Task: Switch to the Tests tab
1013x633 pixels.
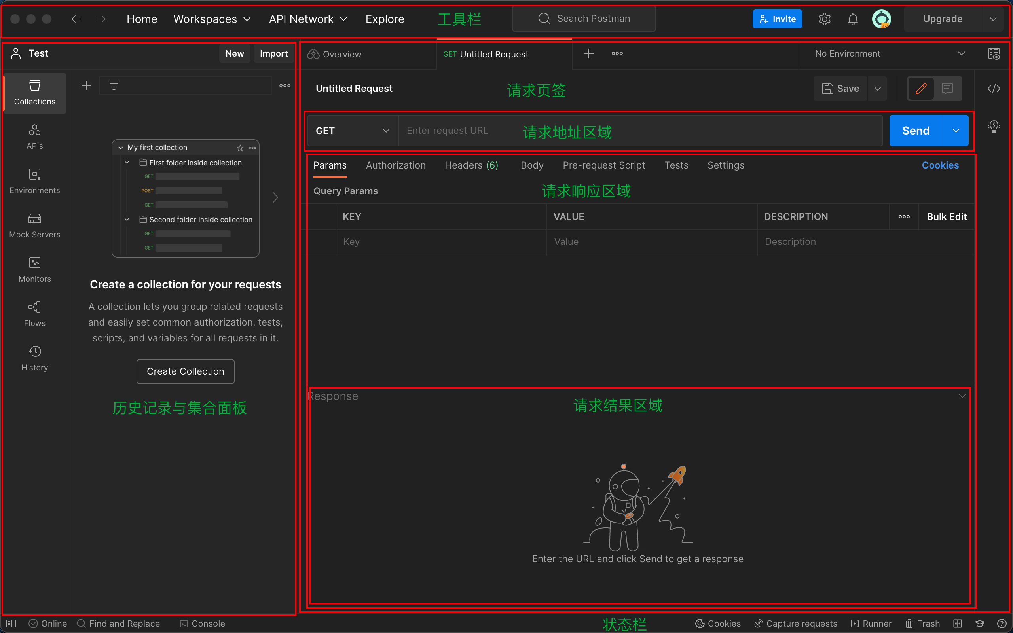Action: 676,165
